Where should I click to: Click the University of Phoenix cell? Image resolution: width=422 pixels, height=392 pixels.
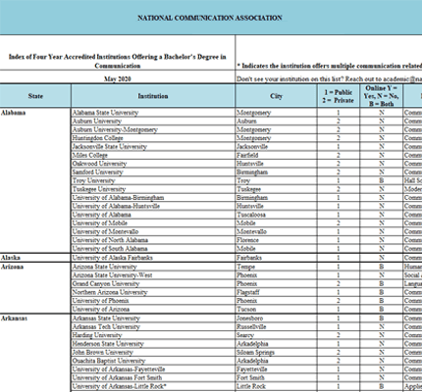(153, 301)
